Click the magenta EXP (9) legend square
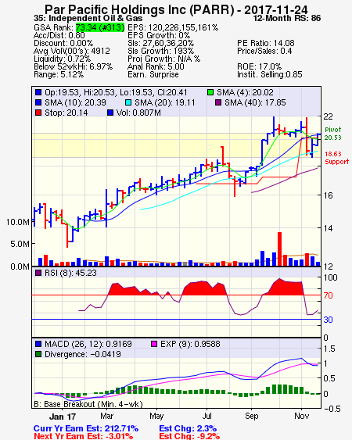The height and width of the screenshot is (440, 352). pyautogui.click(x=154, y=344)
